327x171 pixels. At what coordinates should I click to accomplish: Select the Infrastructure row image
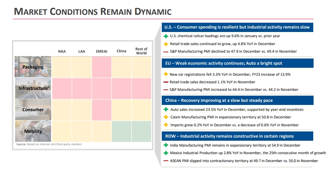point(33,88)
